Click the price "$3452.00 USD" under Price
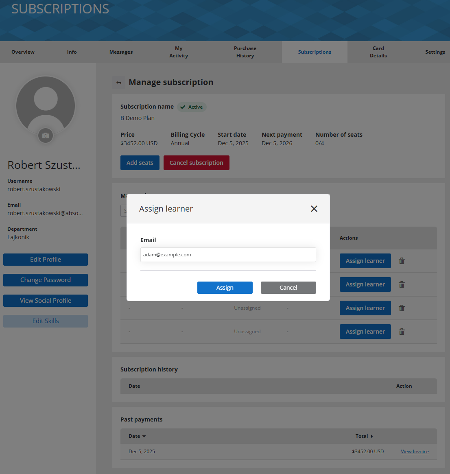 pyautogui.click(x=139, y=143)
